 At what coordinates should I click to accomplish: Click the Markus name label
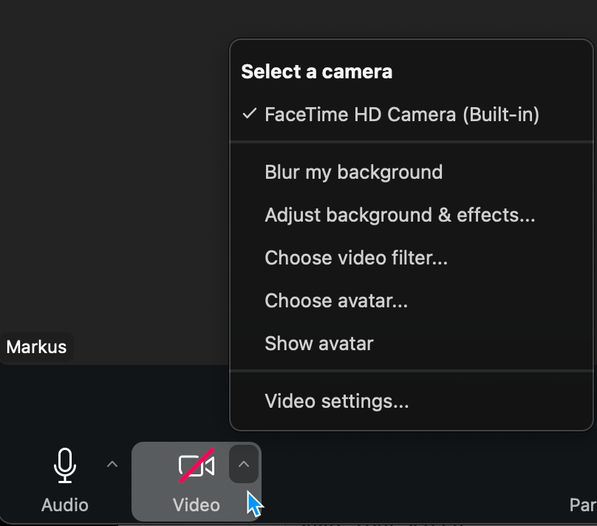[37, 346]
